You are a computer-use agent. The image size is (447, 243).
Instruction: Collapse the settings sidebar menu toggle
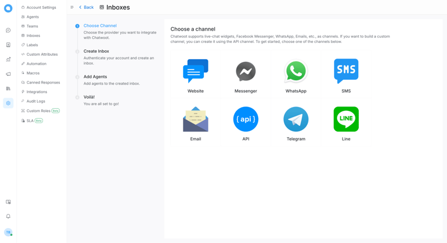pyautogui.click(x=72, y=7)
